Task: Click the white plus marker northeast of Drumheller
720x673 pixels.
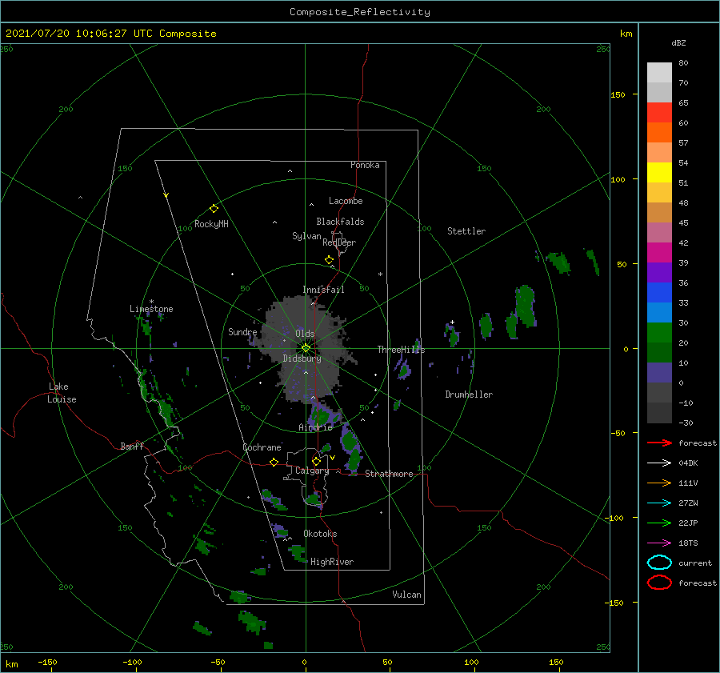Action: 452,322
